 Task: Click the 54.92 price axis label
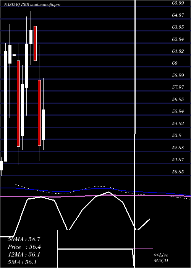[178, 123]
